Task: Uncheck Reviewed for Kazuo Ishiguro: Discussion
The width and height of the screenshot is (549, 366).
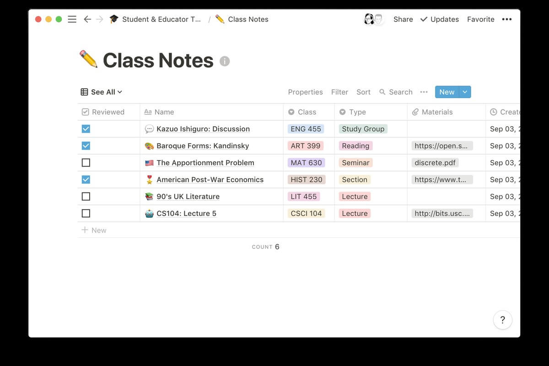Action: click(86, 129)
